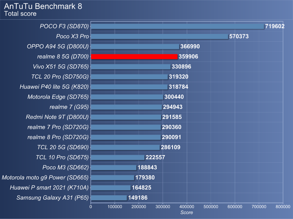Click the score value 291585

coord(172,117)
